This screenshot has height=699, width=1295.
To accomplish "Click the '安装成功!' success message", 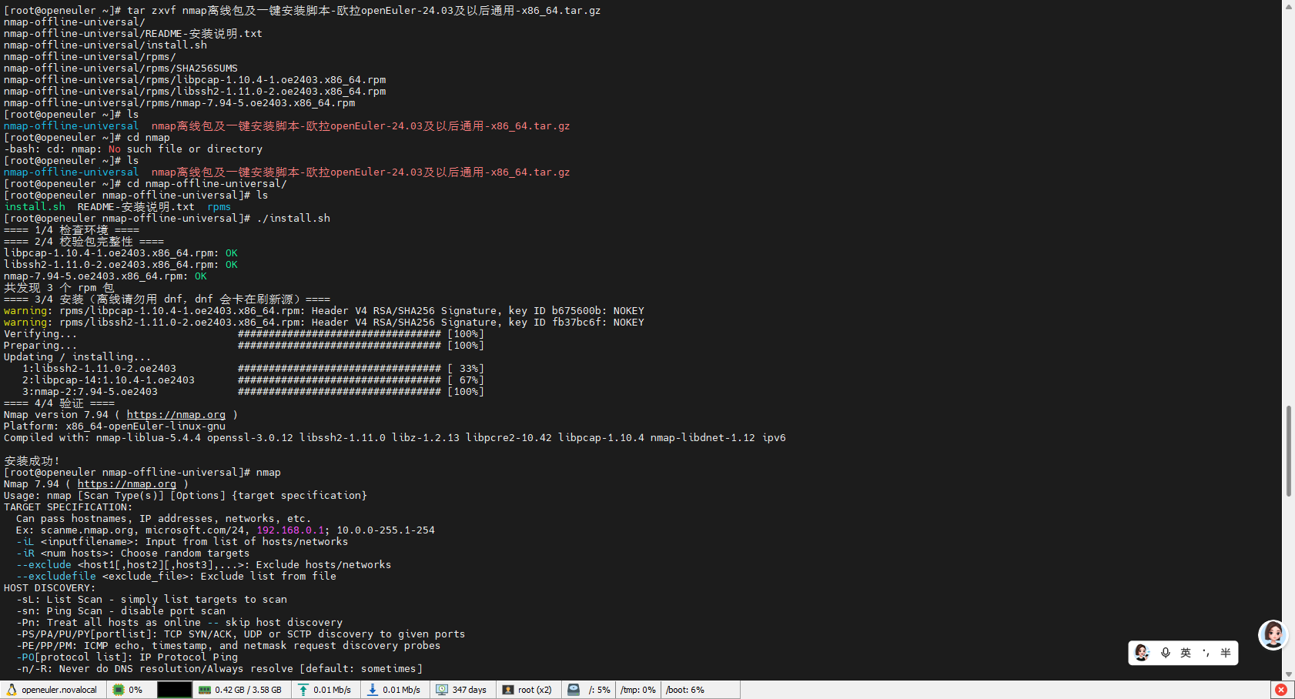I will [x=32, y=461].
